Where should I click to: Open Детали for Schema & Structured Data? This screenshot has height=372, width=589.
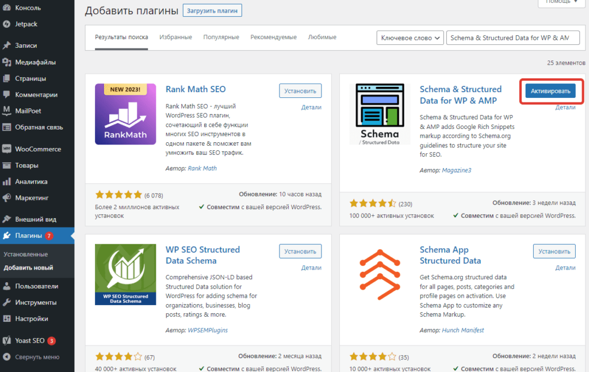coord(565,107)
